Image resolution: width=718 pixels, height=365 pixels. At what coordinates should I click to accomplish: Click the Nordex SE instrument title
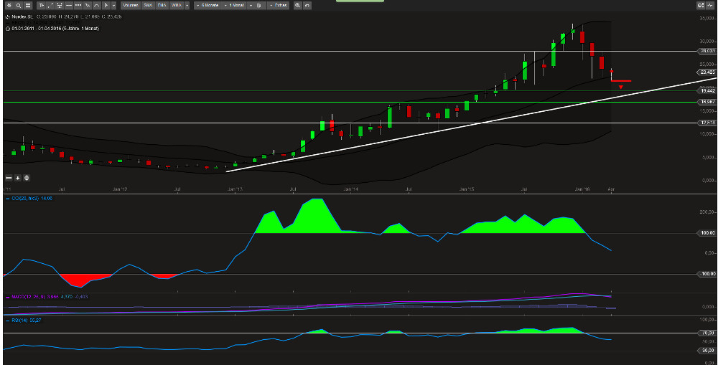click(x=22, y=16)
